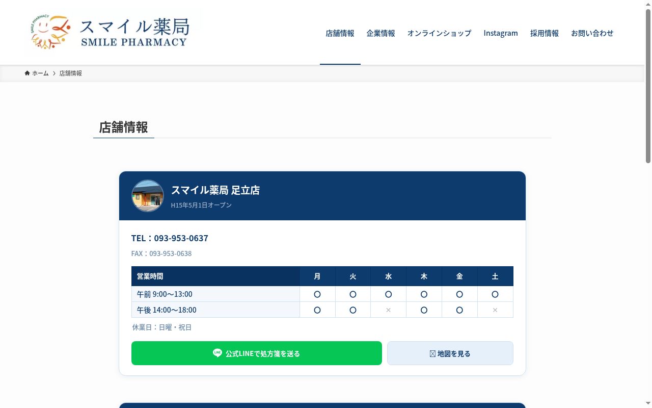The height and width of the screenshot is (408, 652).
Task: Click the 水 column header
Action: [389, 276]
